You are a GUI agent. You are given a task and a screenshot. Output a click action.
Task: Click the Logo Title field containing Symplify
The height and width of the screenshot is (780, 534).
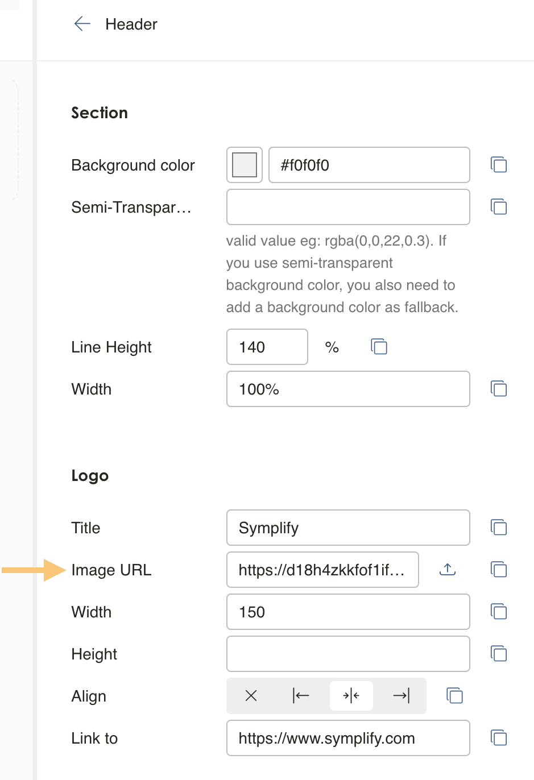tap(347, 528)
